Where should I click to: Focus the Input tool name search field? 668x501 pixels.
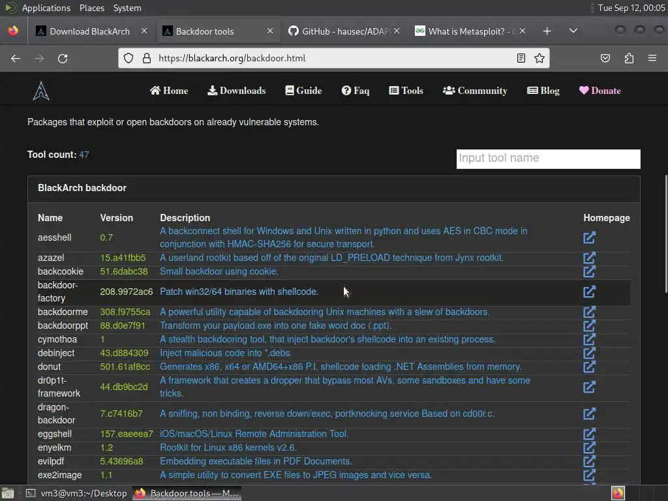click(548, 159)
